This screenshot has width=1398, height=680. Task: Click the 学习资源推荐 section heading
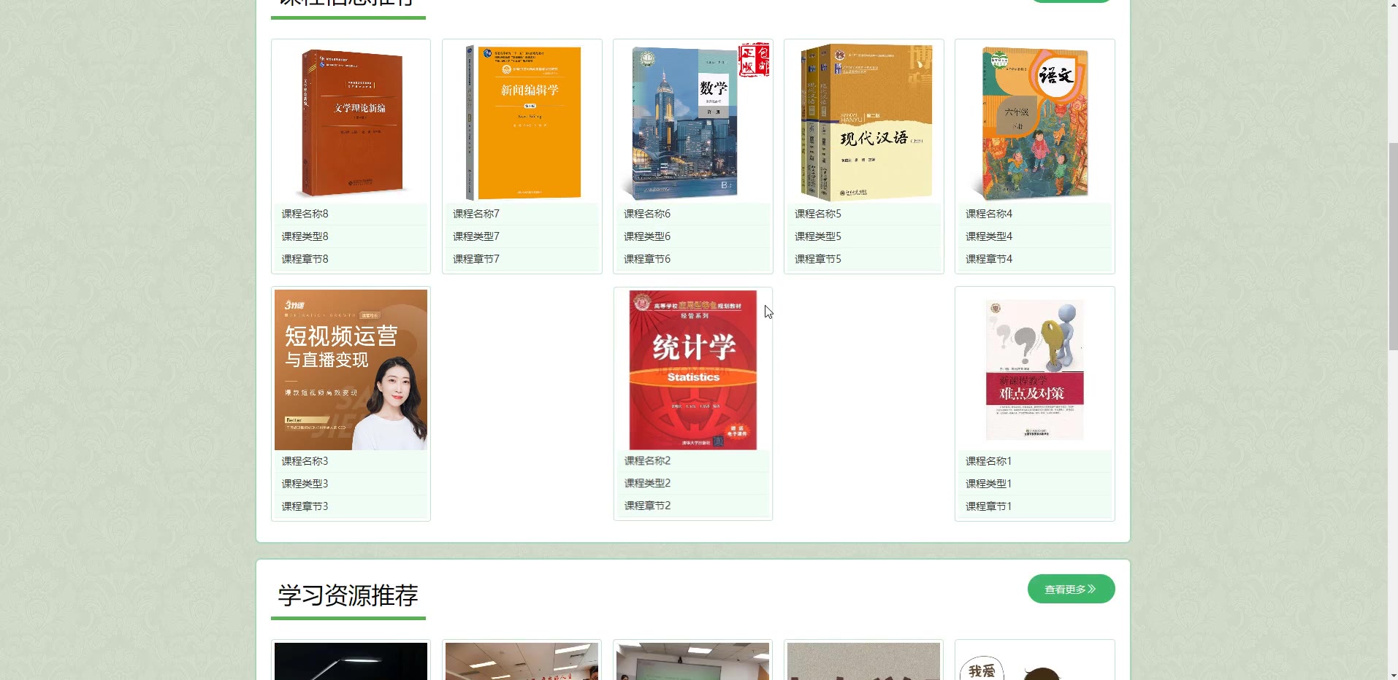point(348,595)
